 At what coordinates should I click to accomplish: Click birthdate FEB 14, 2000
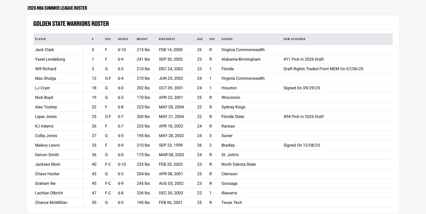tap(171, 50)
